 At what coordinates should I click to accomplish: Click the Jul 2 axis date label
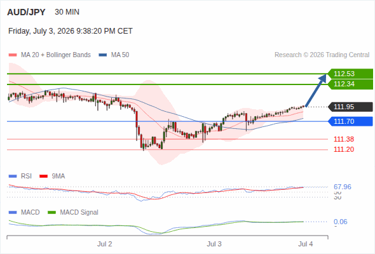pos(104,244)
